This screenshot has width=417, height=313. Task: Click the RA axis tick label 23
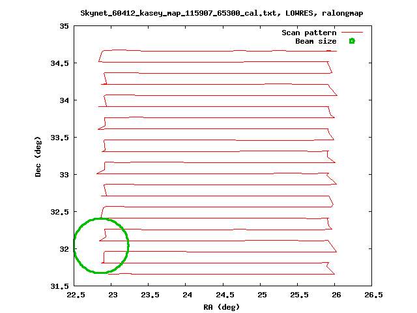pos(113,295)
